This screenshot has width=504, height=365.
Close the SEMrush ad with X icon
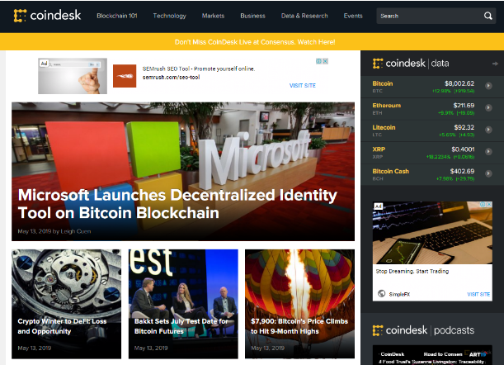[325, 61]
